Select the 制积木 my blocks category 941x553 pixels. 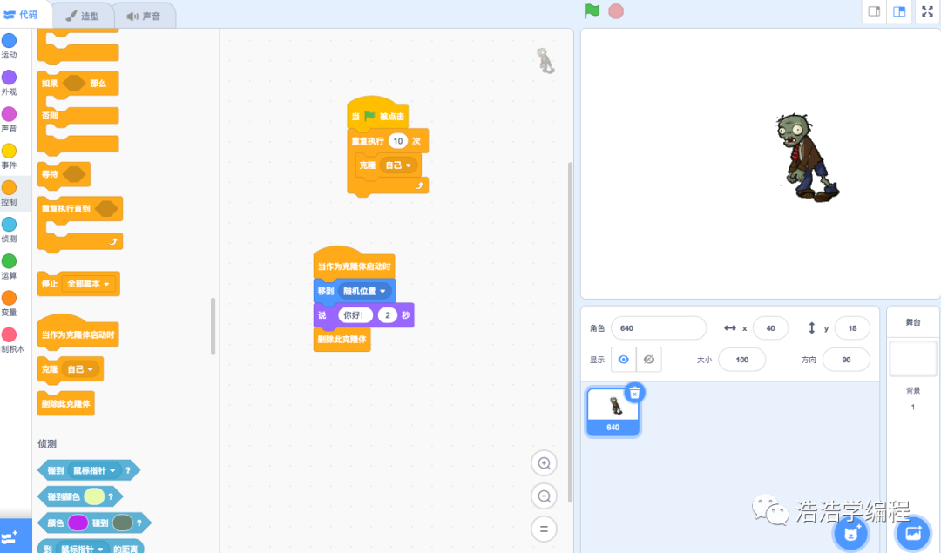[x=12, y=341]
